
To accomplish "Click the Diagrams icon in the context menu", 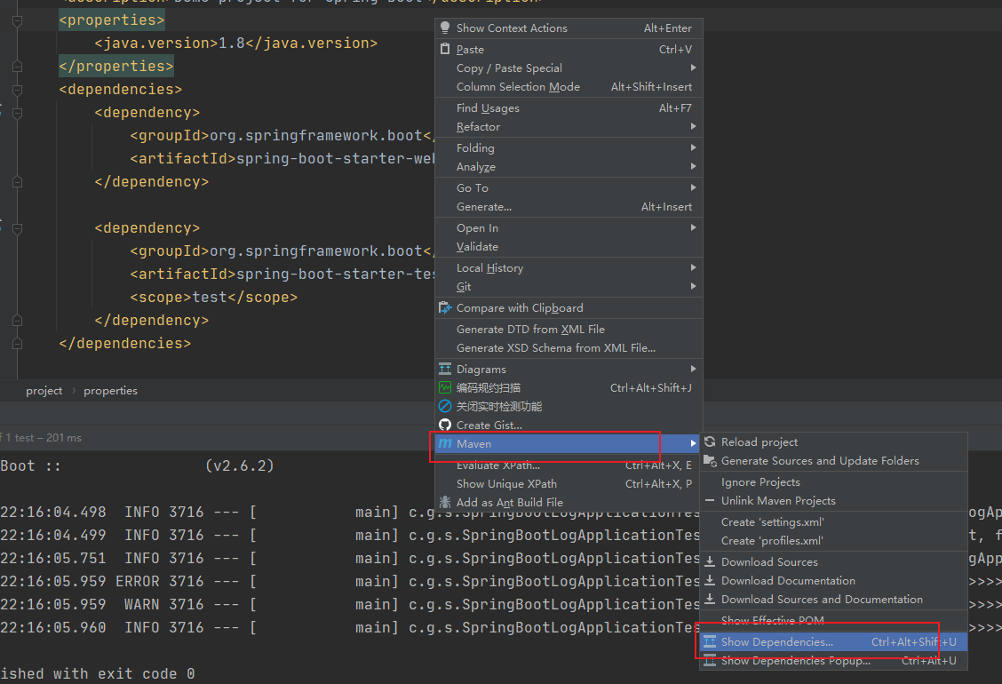I will [445, 370].
